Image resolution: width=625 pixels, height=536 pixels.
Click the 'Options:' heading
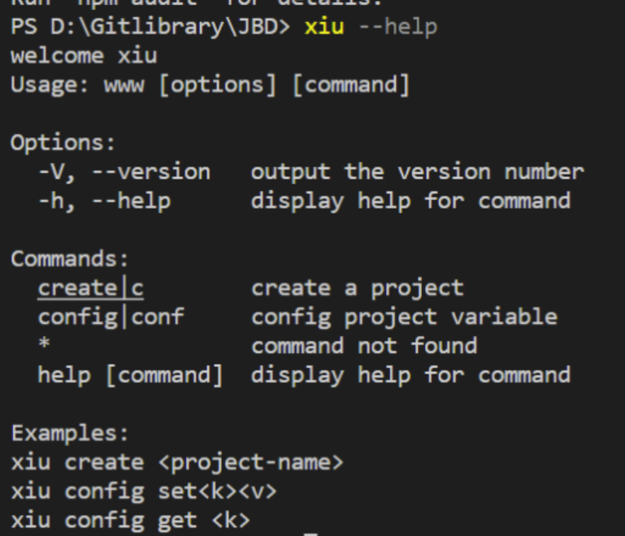point(63,143)
